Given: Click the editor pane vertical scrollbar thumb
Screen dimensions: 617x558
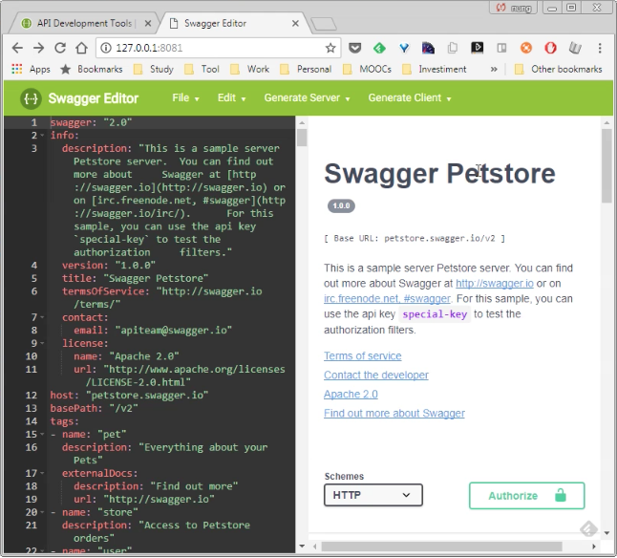Looking at the screenshot, I should tap(302, 138).
